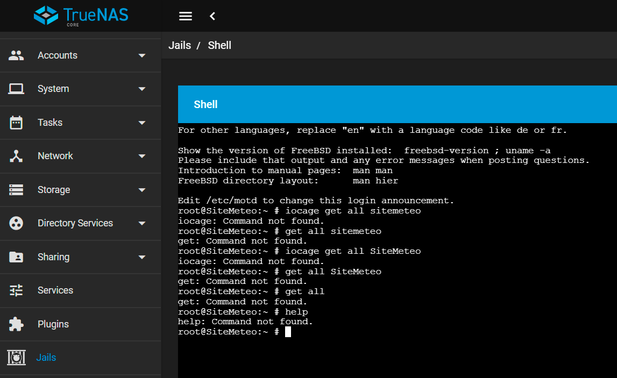617x378 pixels.
Task: Click the Sharing folder icon
Action: pos(16,257)
